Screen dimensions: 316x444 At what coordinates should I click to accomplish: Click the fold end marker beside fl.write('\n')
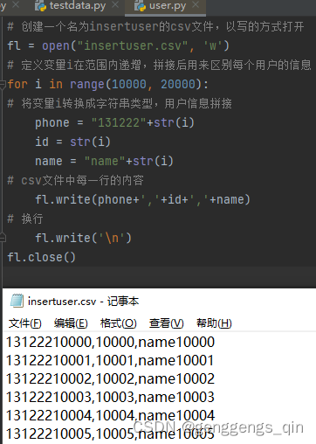(x=3, y=238)
